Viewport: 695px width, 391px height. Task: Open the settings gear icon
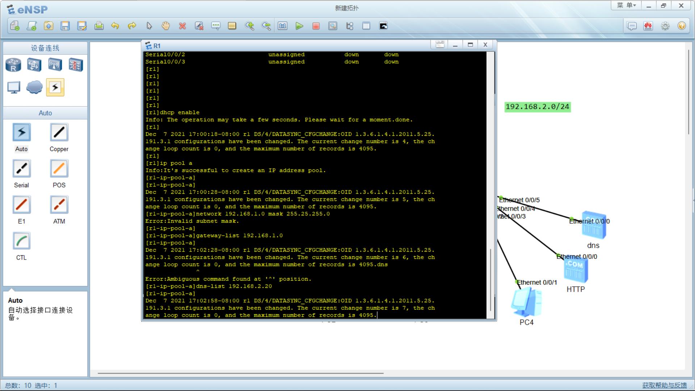(665, 26)
